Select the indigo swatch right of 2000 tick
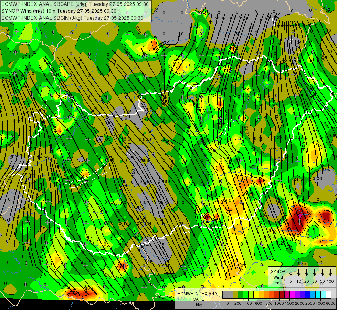This screenshot has width=337, height=310. click(x=302, y=294)
